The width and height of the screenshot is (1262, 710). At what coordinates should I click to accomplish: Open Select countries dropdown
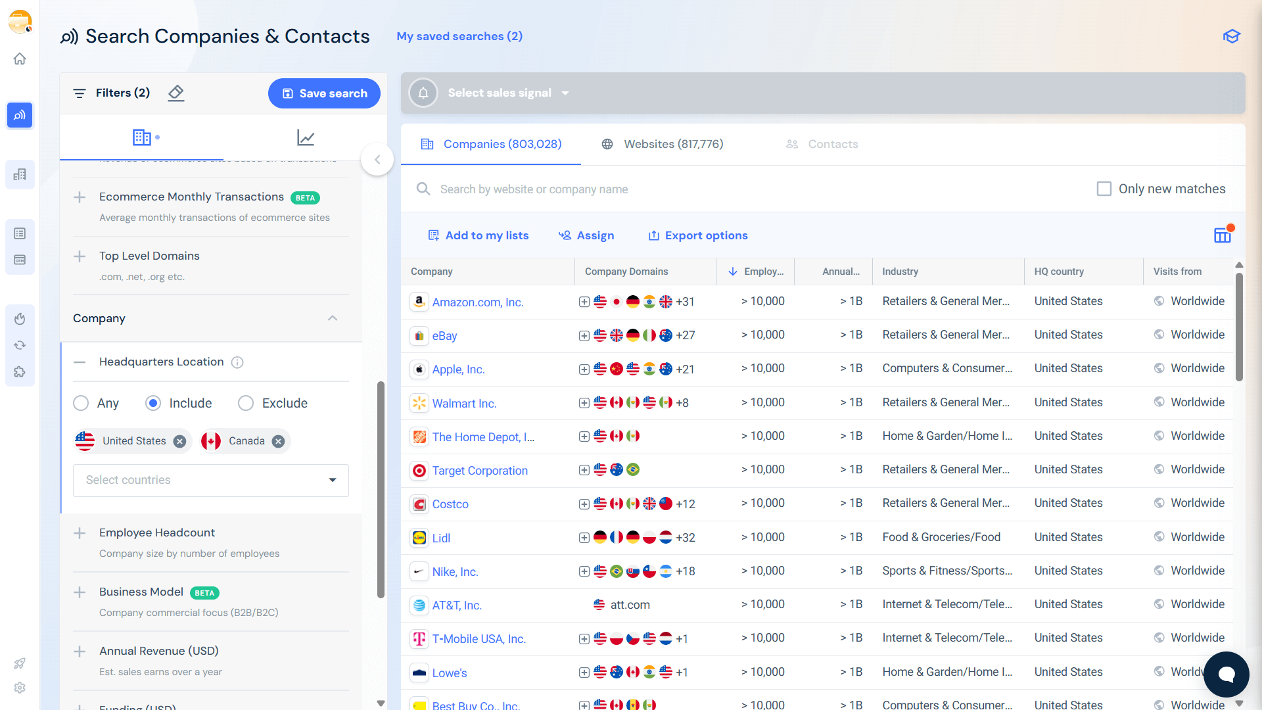pyautogui.click(x=211, y=481)
